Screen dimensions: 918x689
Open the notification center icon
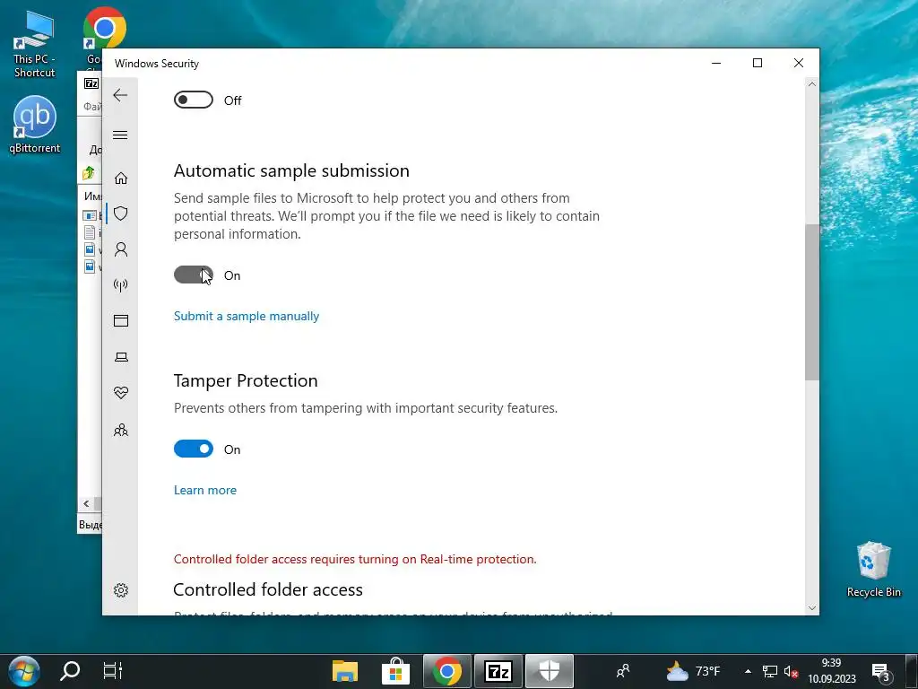pyautogui.click(x=881, y=672)
